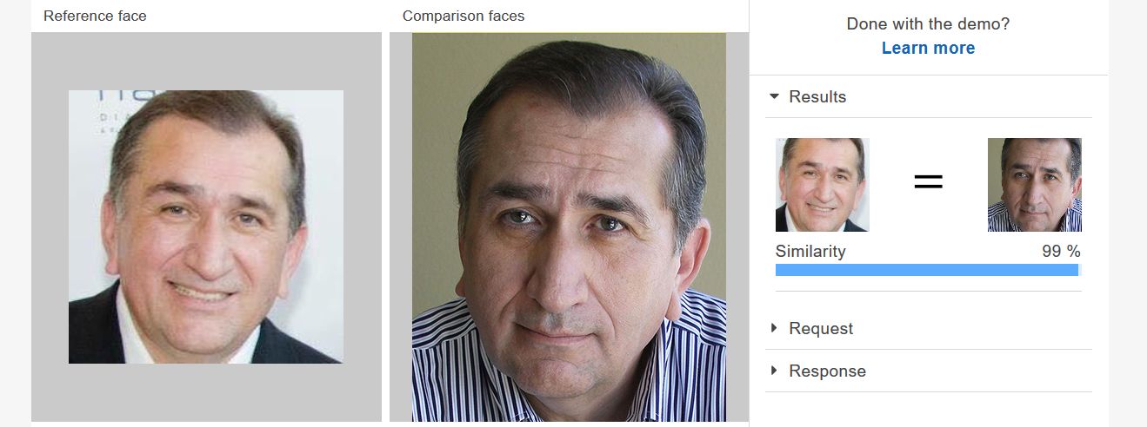Image resolution: width=1147 pixels, height=427 pixels.
Task: Open the Learn more link
Action: (928, 48)
